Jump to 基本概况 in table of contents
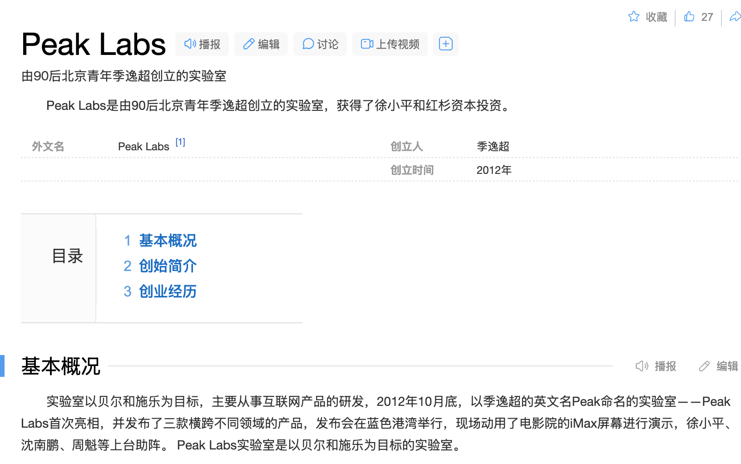This screenshot has height=464, width=741. 168,241
